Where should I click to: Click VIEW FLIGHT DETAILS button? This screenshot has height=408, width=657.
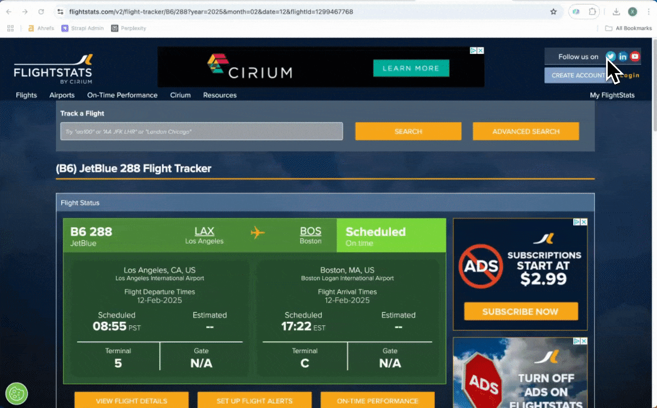point(131,401)
